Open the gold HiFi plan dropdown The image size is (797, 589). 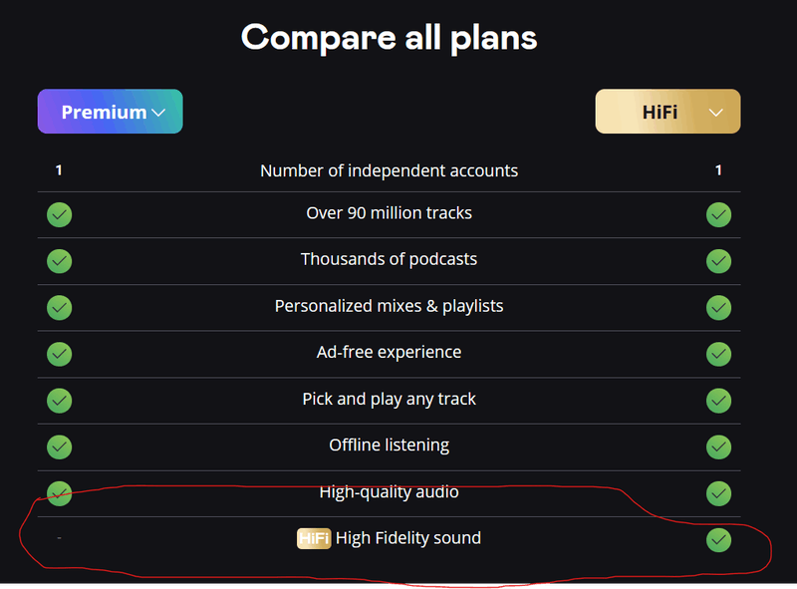point(667,112)
